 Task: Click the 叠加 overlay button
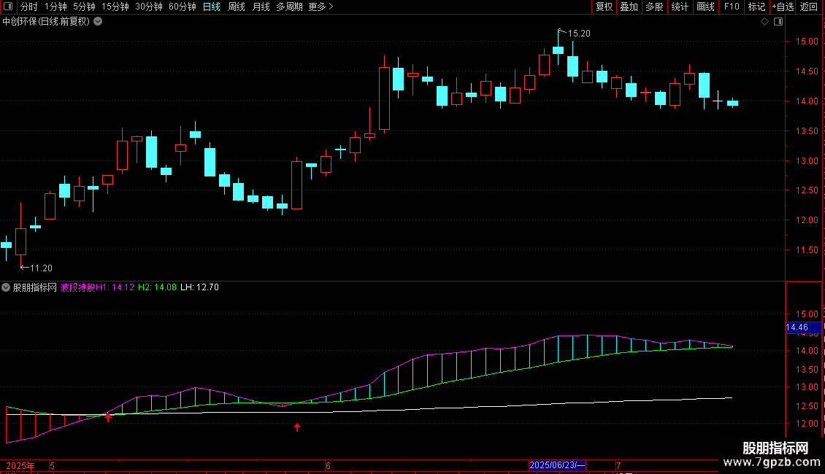click(x=629, y=7)
